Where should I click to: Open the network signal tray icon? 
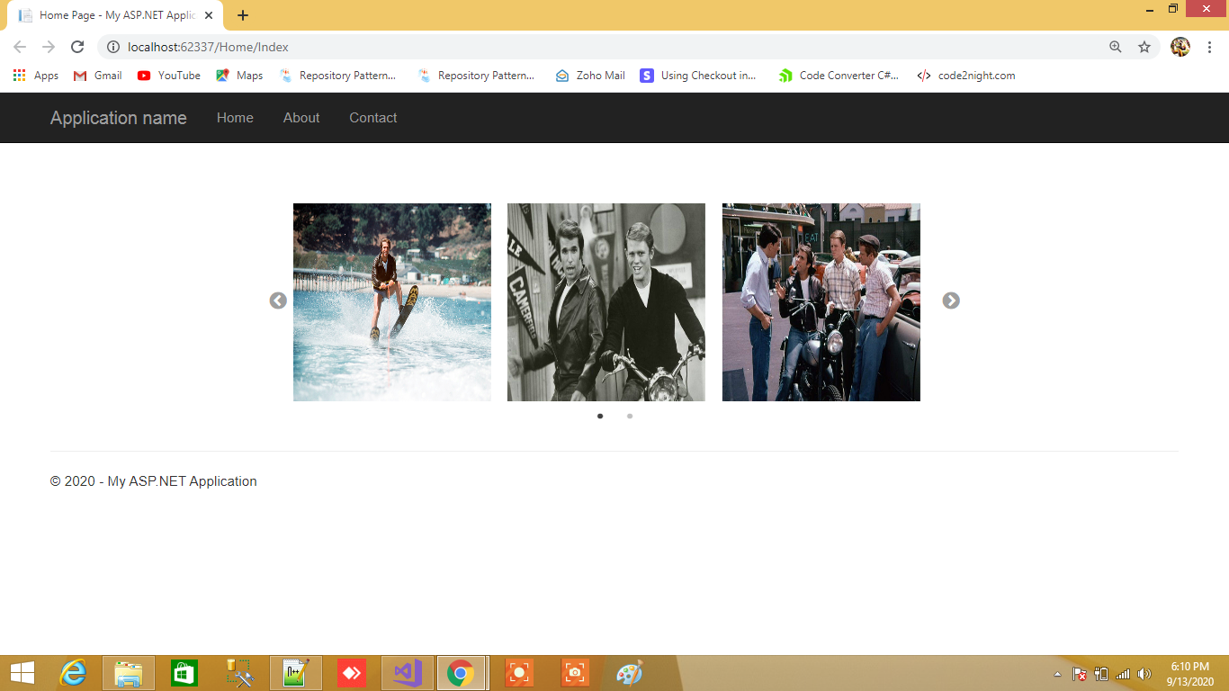1123,674
